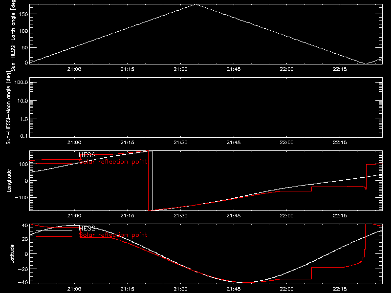Click 21:30 under the Longitude plot
391x293 pixels.
coord(180,216)
